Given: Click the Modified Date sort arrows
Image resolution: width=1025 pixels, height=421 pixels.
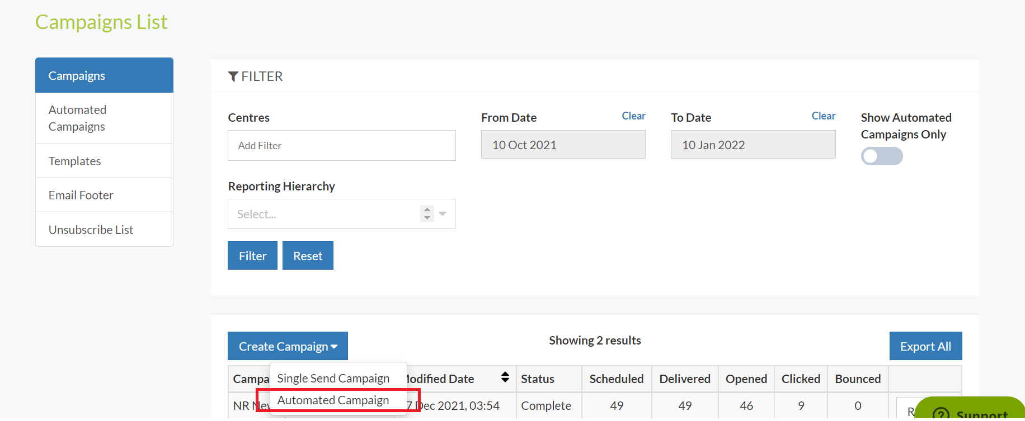Looking at the screenshot, I should [x=505, y=377].
